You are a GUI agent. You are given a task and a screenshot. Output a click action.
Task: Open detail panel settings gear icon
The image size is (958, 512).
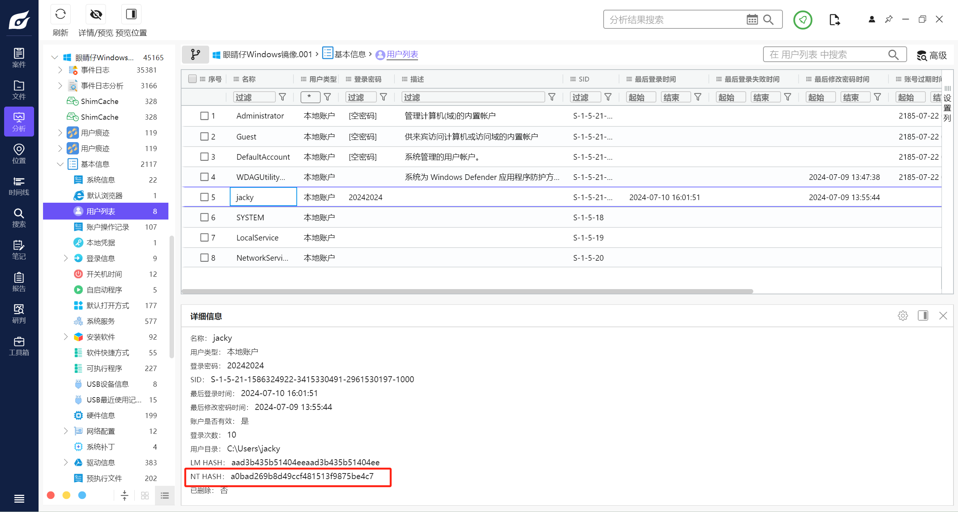pyautogui.click(x=903, y=316)
